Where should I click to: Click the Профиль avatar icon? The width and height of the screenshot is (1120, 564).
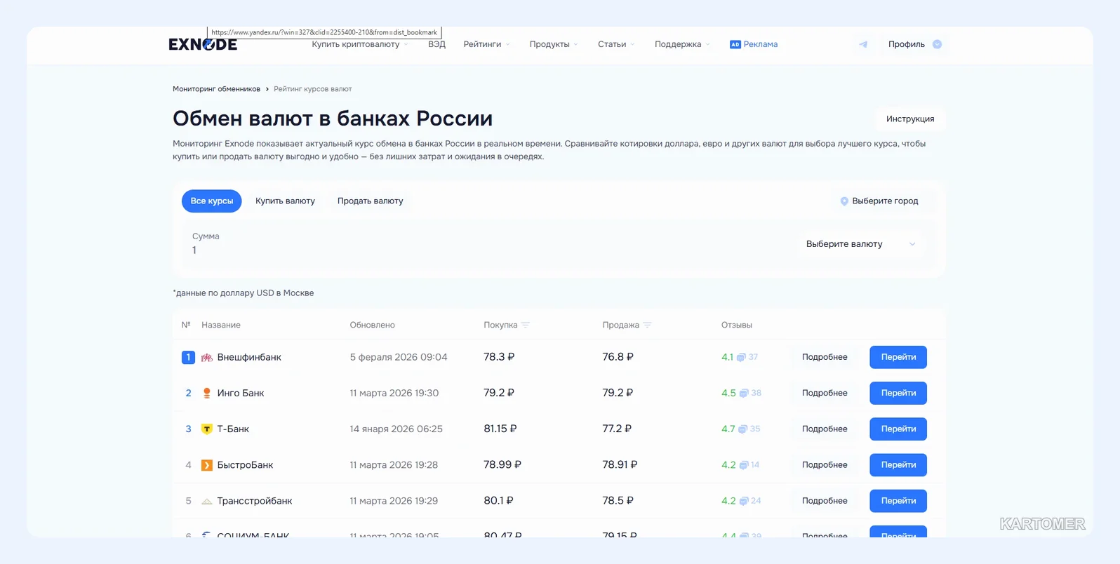(937, 44)
